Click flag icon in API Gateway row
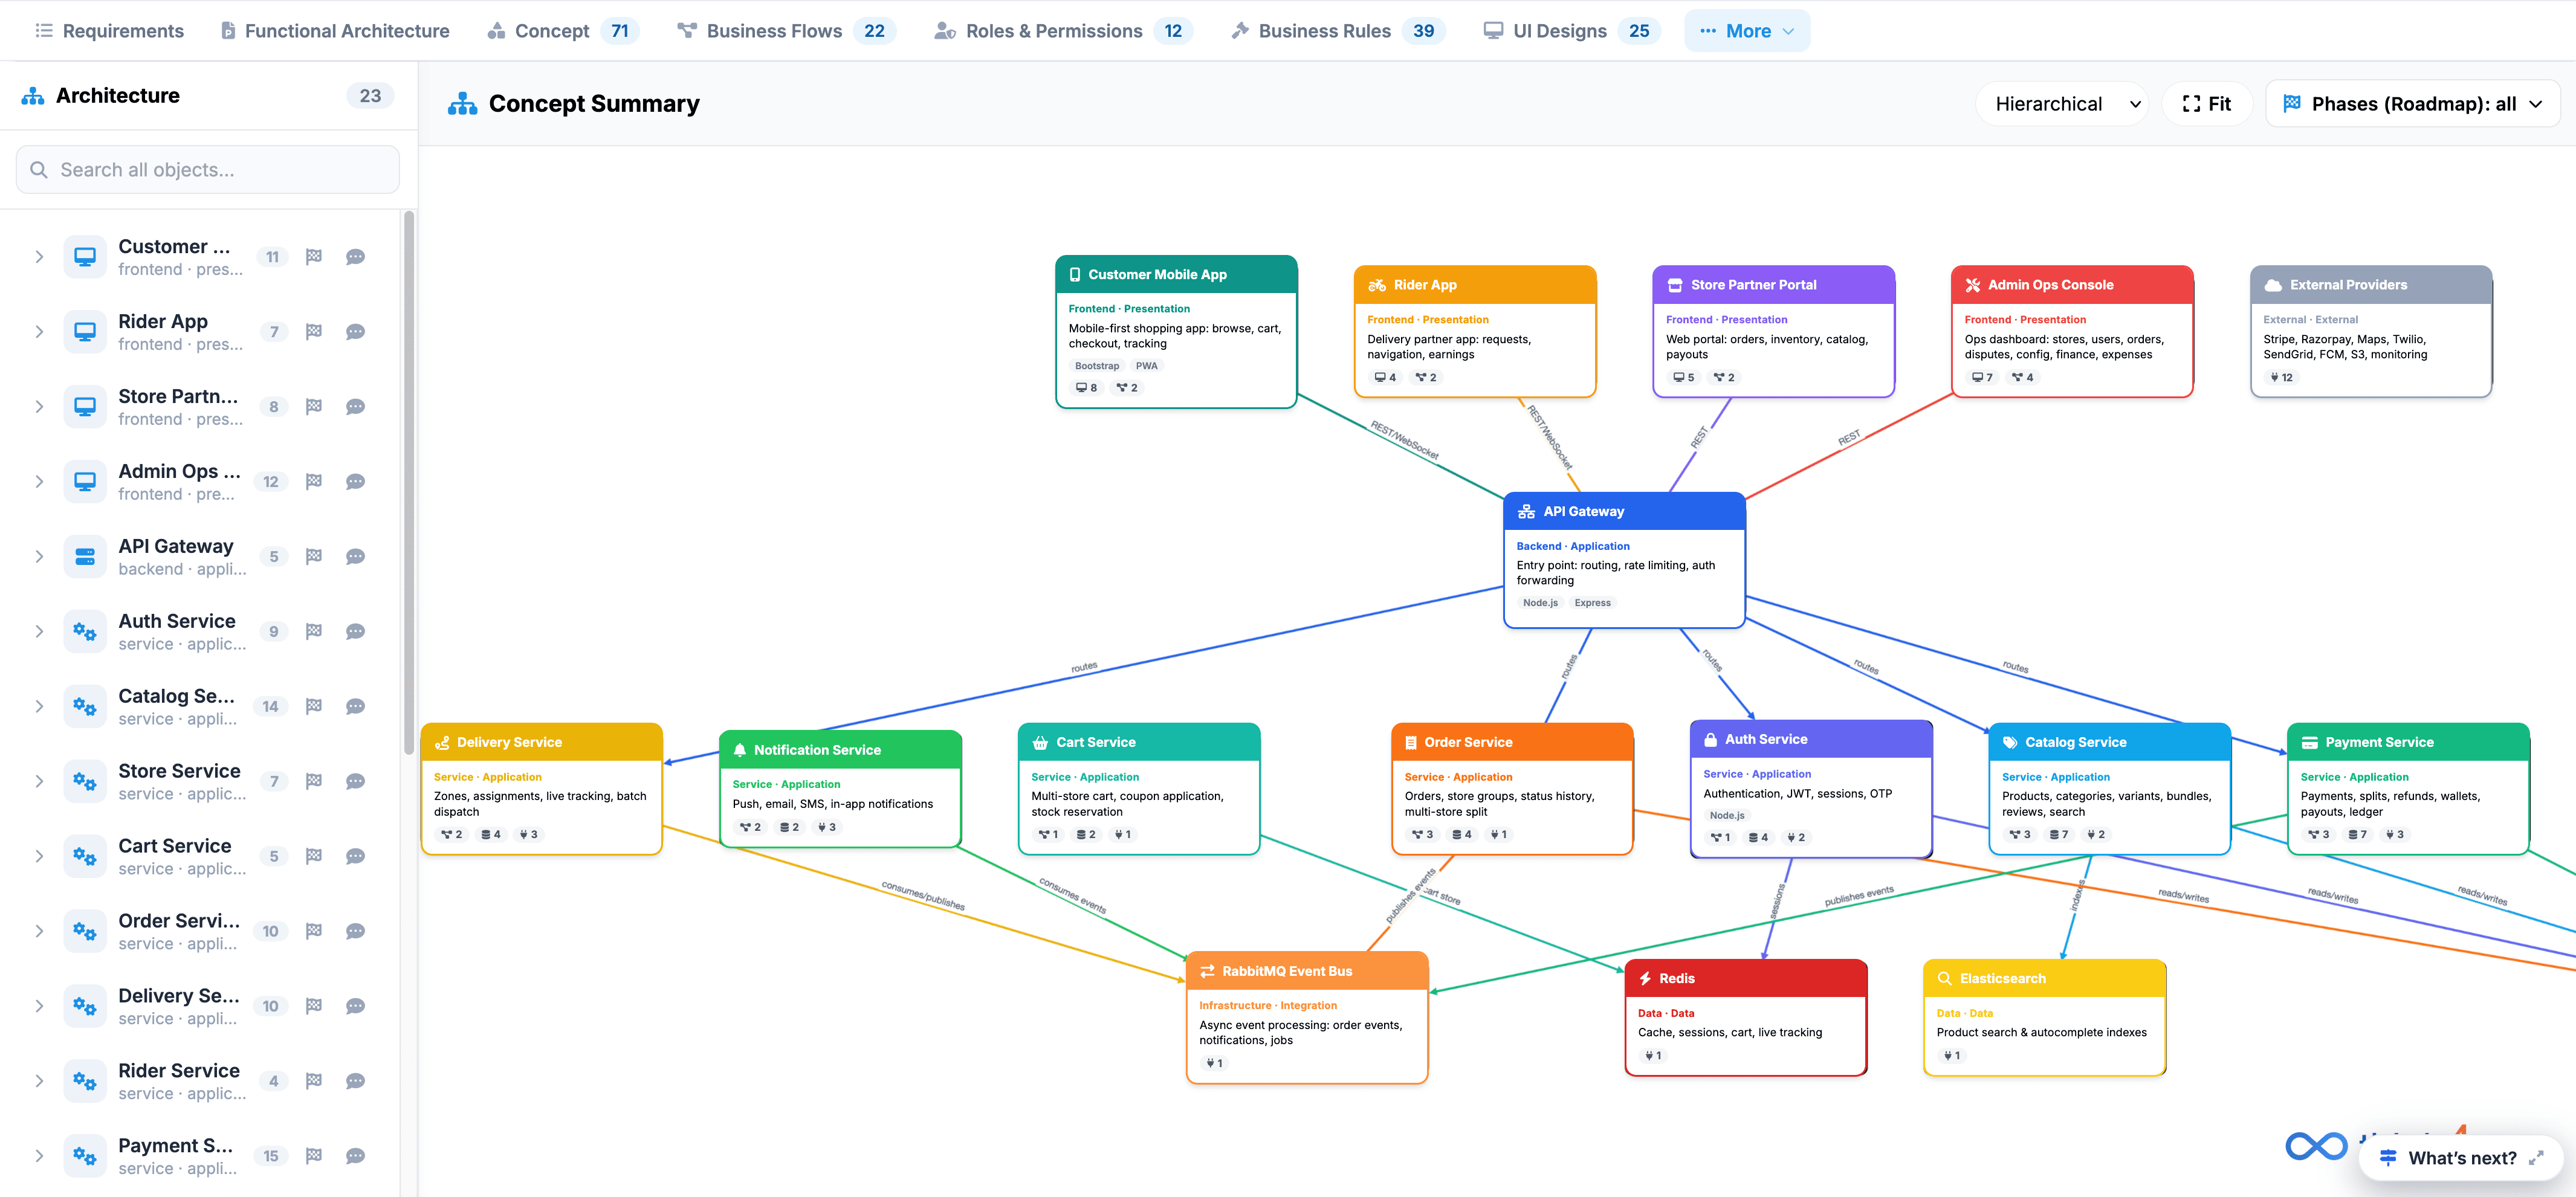The height and width of the screenshot is (1197, 2576). pos(313,557)
